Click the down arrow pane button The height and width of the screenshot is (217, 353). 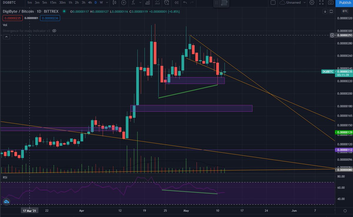(325, 12)
